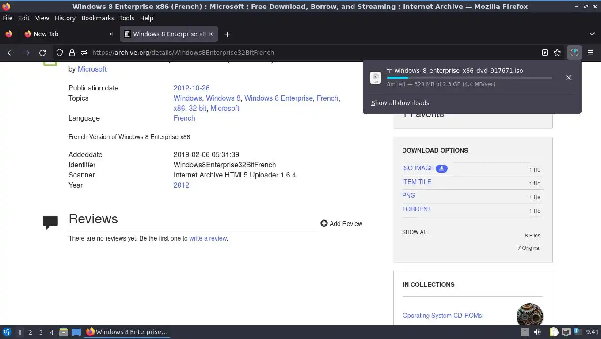Click the ISO IMAGE download arrow icon
601x339 pixels.
[441, 169]
